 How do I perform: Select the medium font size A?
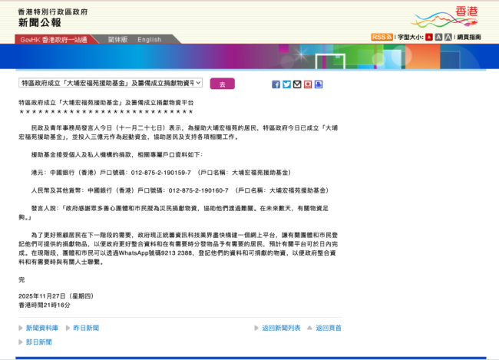438,37
